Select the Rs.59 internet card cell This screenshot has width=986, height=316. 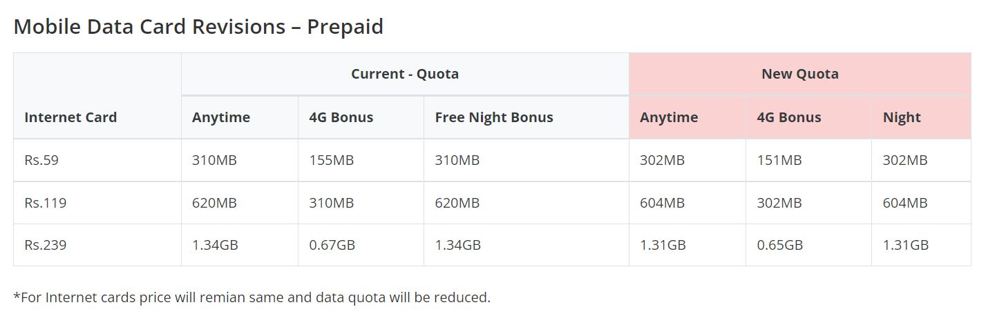point(41,160)
